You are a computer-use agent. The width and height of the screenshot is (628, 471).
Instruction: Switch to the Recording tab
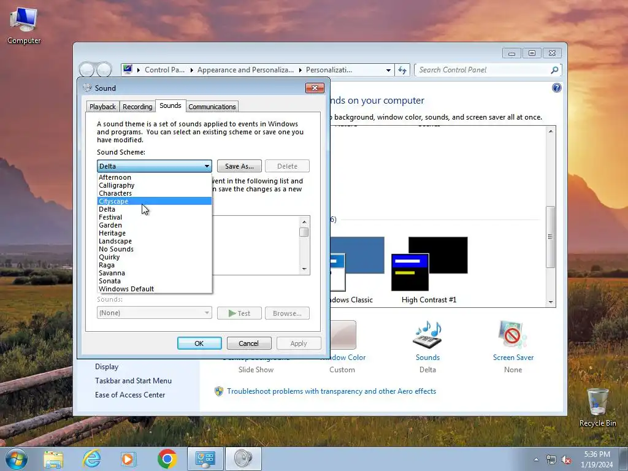pyautogui.click(x=137, y=107)
